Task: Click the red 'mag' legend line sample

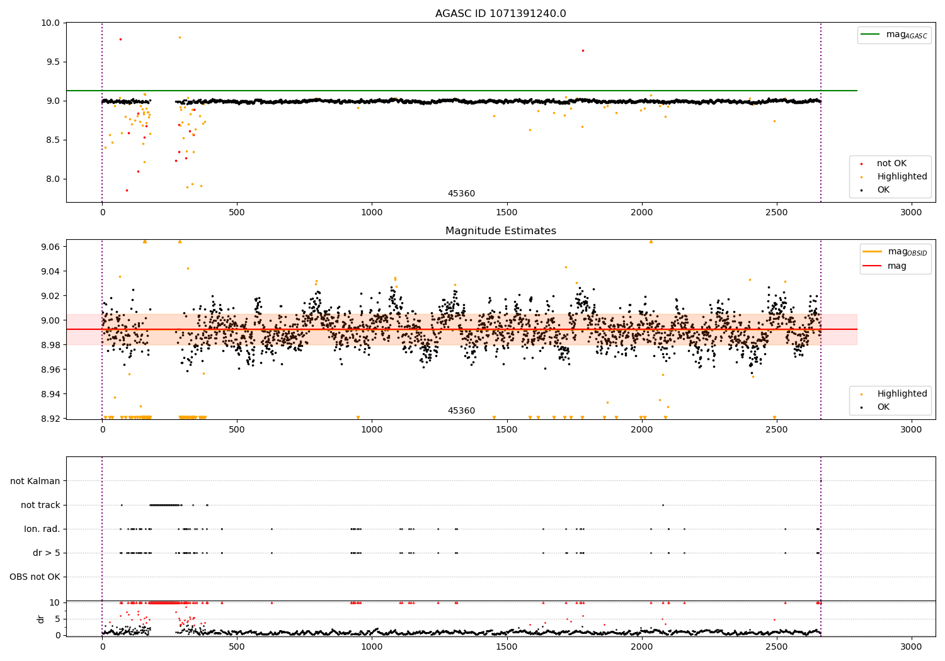Action: click(x=872, y=266)
